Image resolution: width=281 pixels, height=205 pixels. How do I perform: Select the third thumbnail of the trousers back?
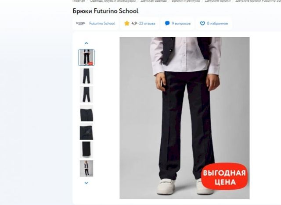coord(86,95)
